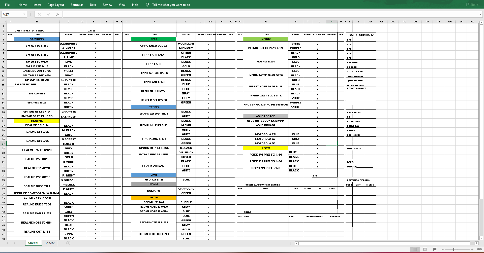The image size is (484, 253).
Task: Select row 27 header
Action: [3, 144]
